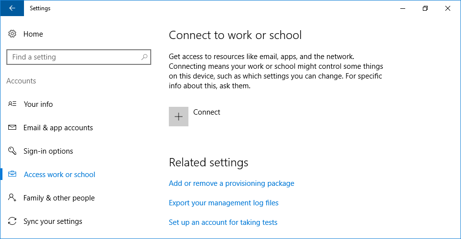Viewport: 461px width, 239px height.
Task: Open Add or remove a provisioning package
Action: pyautogui.click(x=231, y=183)
